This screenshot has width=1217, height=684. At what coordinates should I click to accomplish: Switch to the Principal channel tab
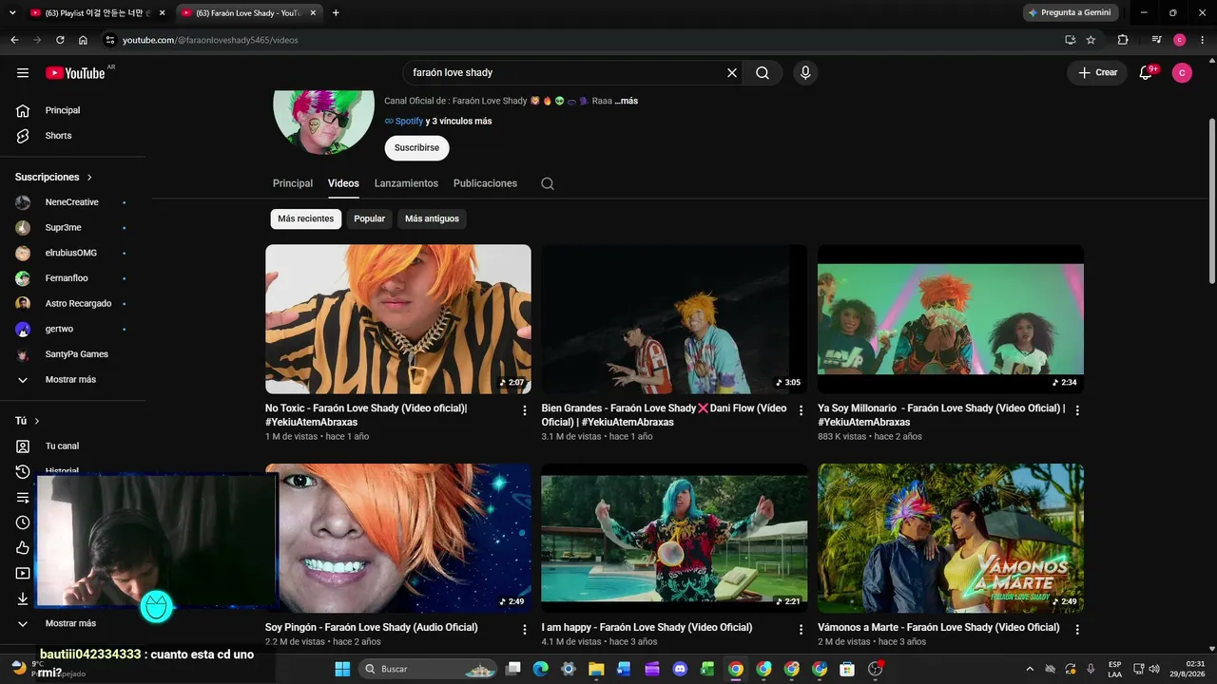click(x=293, y=183)
